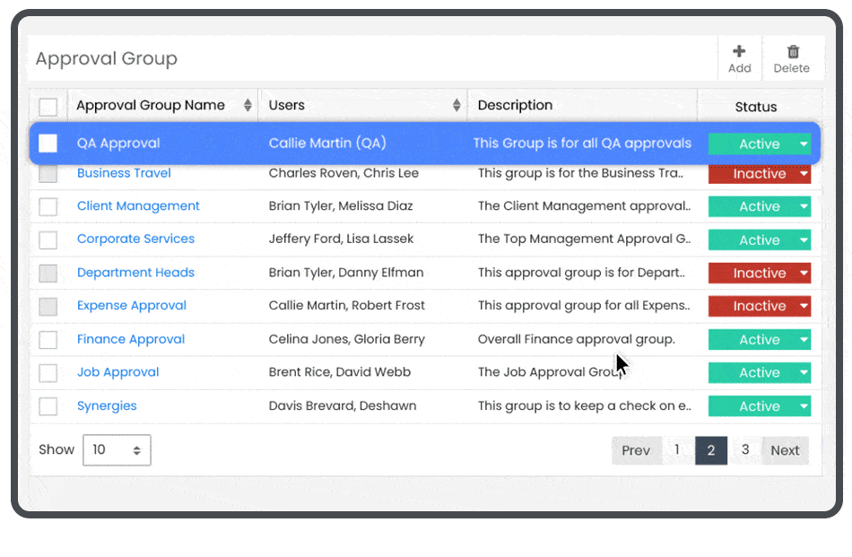The width and height of the screenshot is (852, 557).
Task: Click the Next pagination button
Action: click(785, 450)
